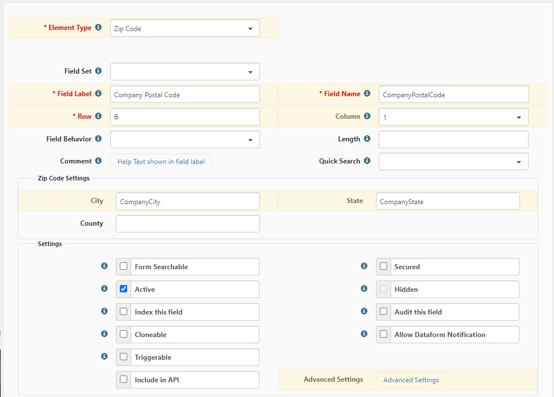554x397 pixels.
Task: Click info icon beside Form Searchable
Action: (x=104, y=266)
